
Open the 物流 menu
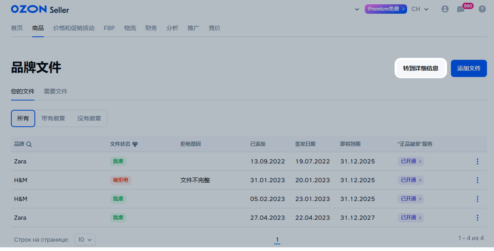pyautogui.click(x=130, y=28)
